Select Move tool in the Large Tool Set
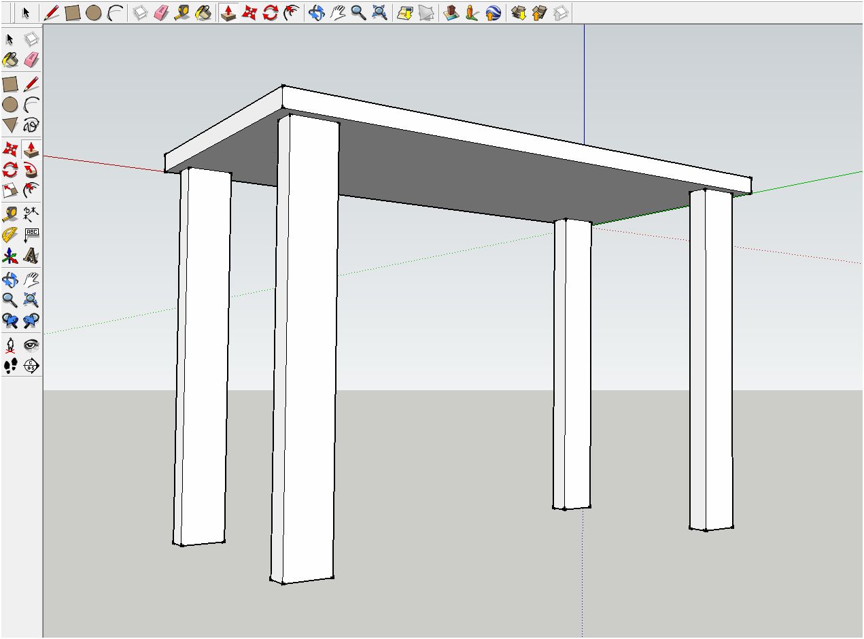The height and width of the screenshot is (639, 864). 10,149
